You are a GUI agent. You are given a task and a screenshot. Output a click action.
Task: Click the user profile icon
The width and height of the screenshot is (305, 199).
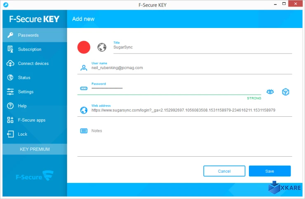tap(84, 68)
